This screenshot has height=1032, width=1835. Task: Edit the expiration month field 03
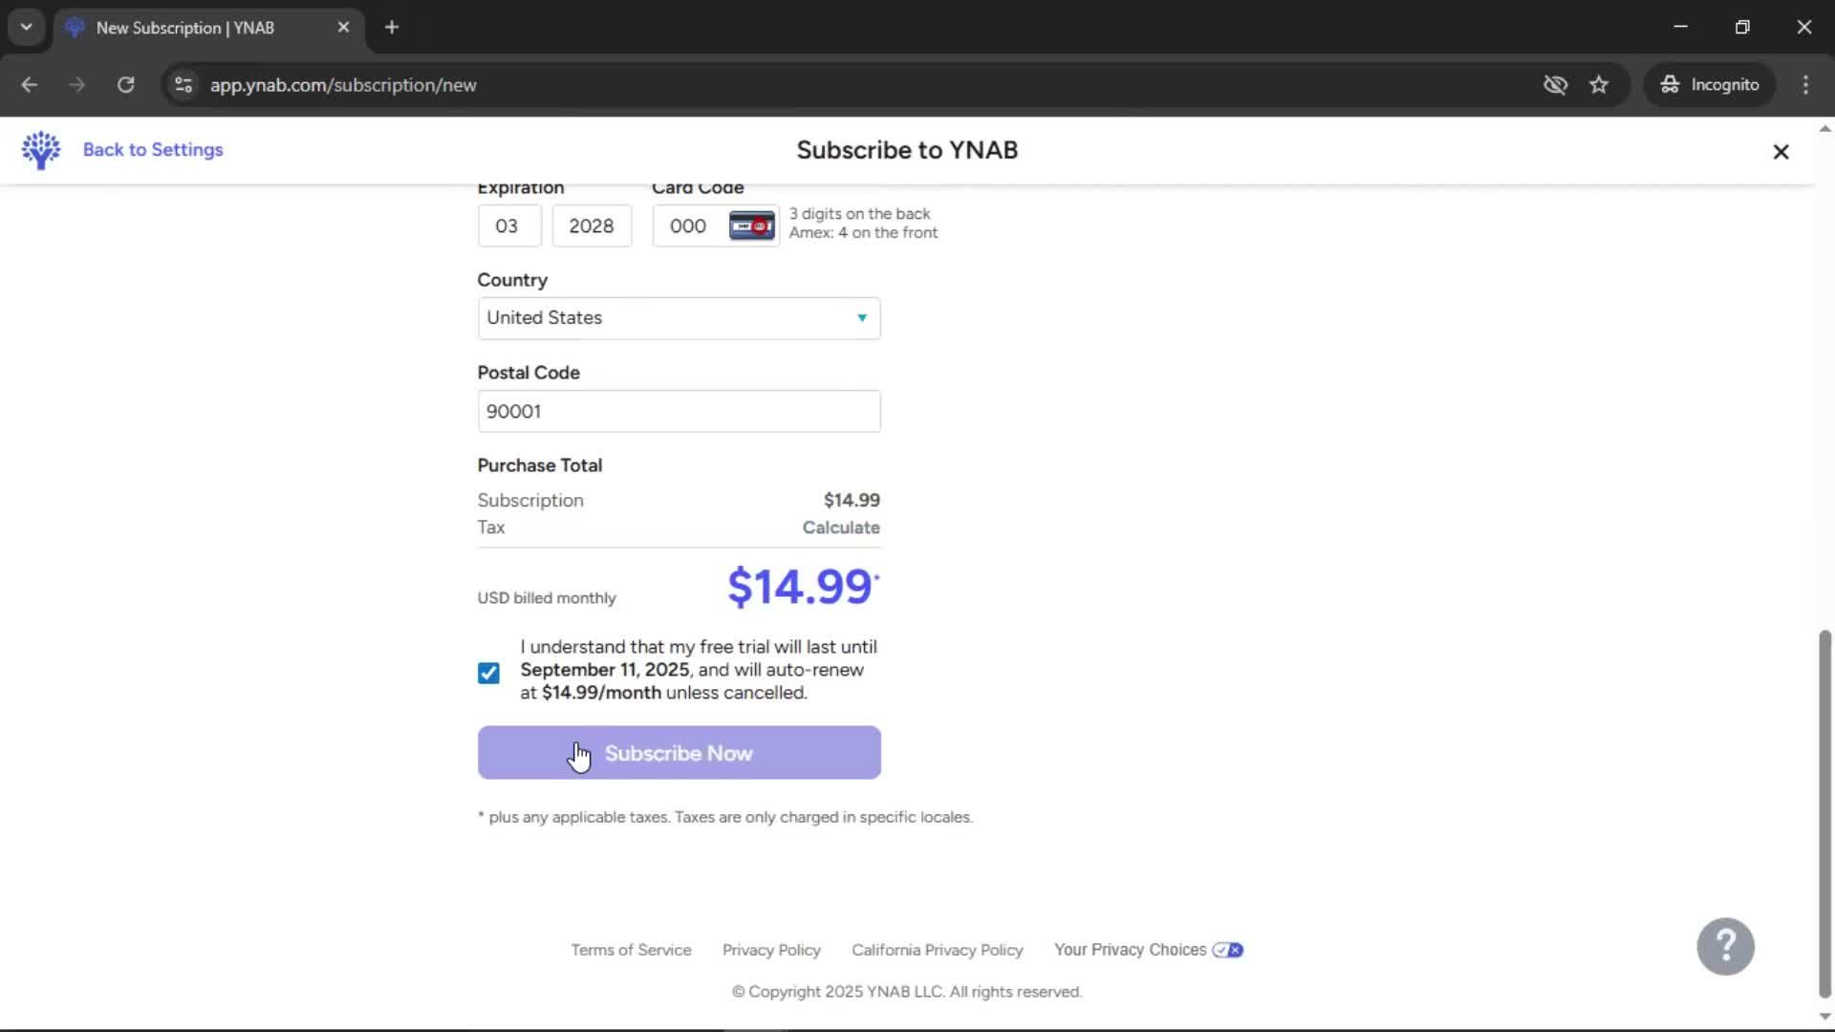pyautogui.click(x=509, y=226)
